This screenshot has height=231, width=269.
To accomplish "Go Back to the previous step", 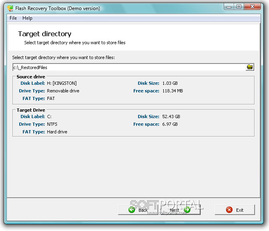I will tap(138, 210).
